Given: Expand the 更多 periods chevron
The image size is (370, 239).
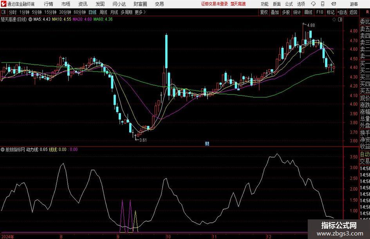Looking at the screenshot, I should click(144, 12).
